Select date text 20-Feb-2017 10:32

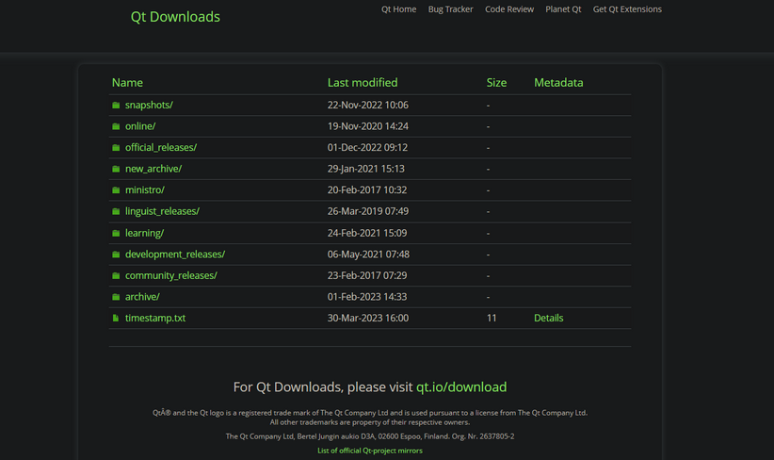click(x=367, y=189)
